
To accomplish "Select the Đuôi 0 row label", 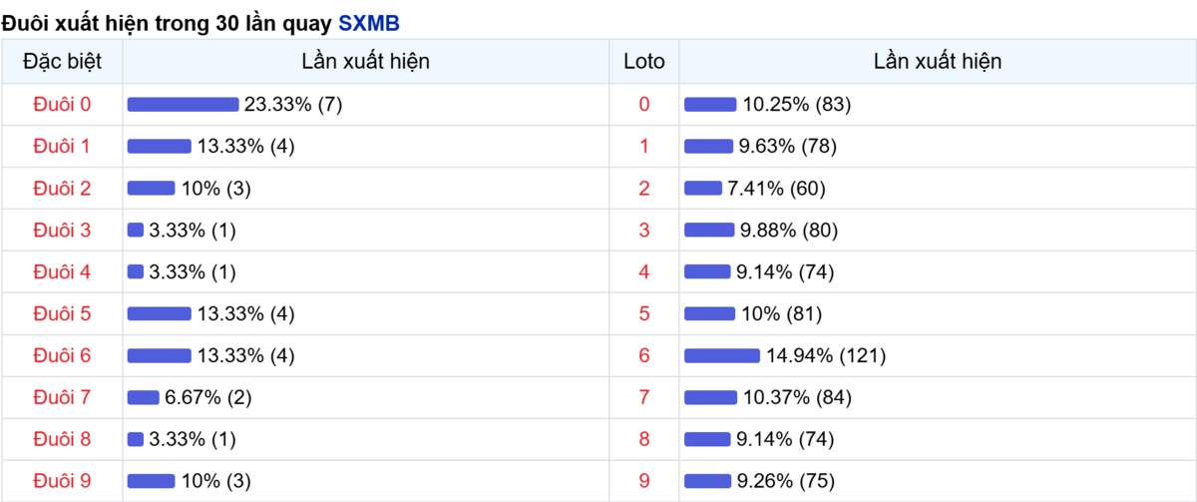I will [x=62, y=105].
